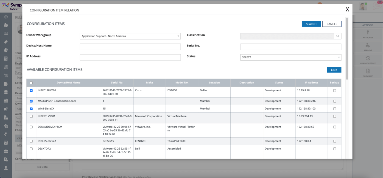This screenshot has height=178, width=383.
Task: Open the Change History clock icon
Action: point(368,58)
